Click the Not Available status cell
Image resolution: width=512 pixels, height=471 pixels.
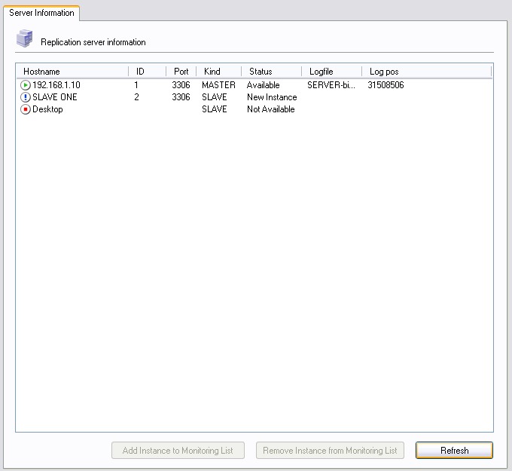click(271, 109)
